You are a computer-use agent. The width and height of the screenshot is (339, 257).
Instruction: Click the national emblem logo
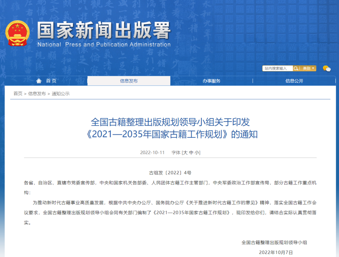coord(18,33)
